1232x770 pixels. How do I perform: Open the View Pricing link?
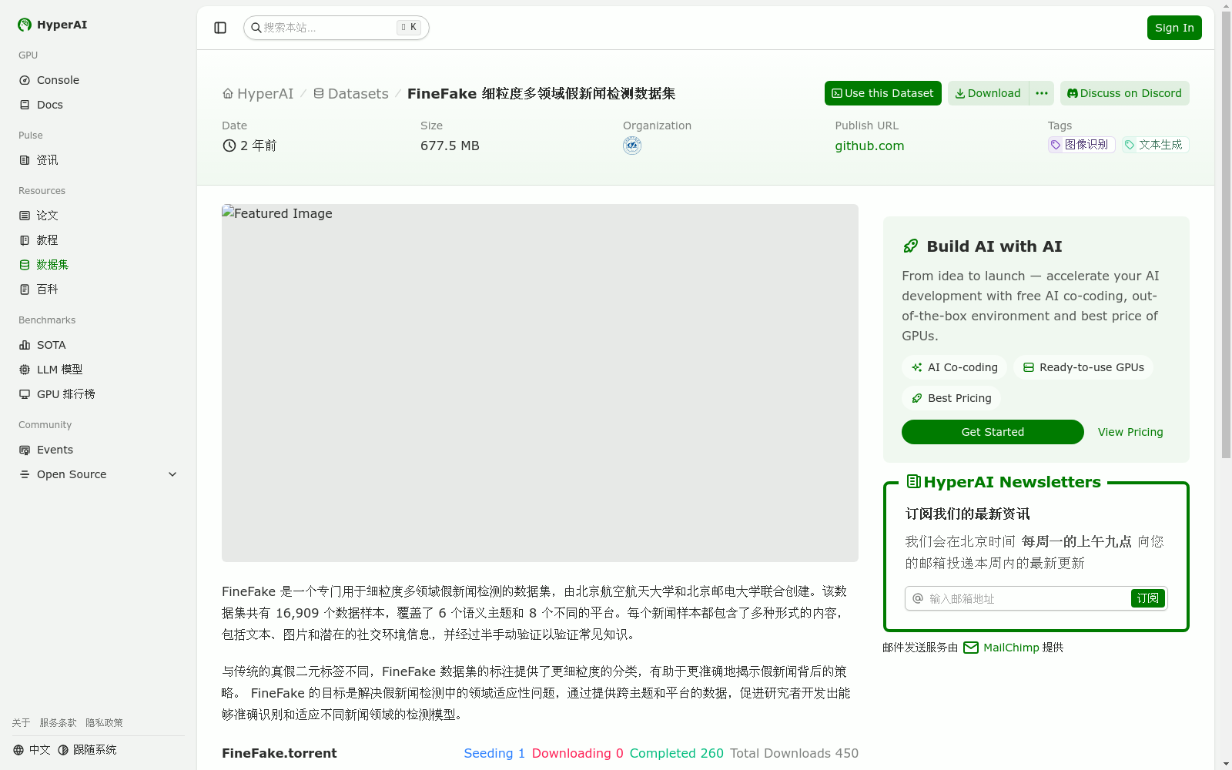pos(1130,432)
